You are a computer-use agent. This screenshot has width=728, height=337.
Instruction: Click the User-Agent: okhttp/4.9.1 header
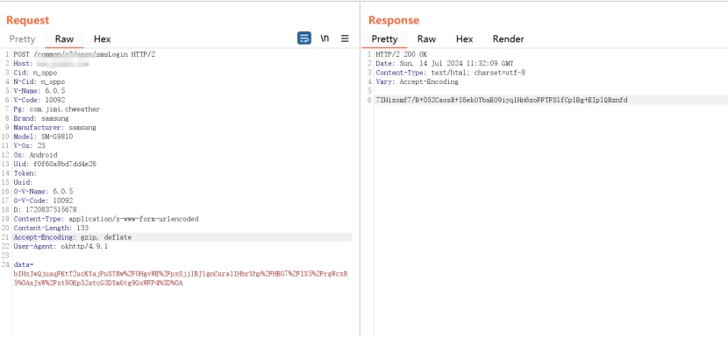pos(61,247)
